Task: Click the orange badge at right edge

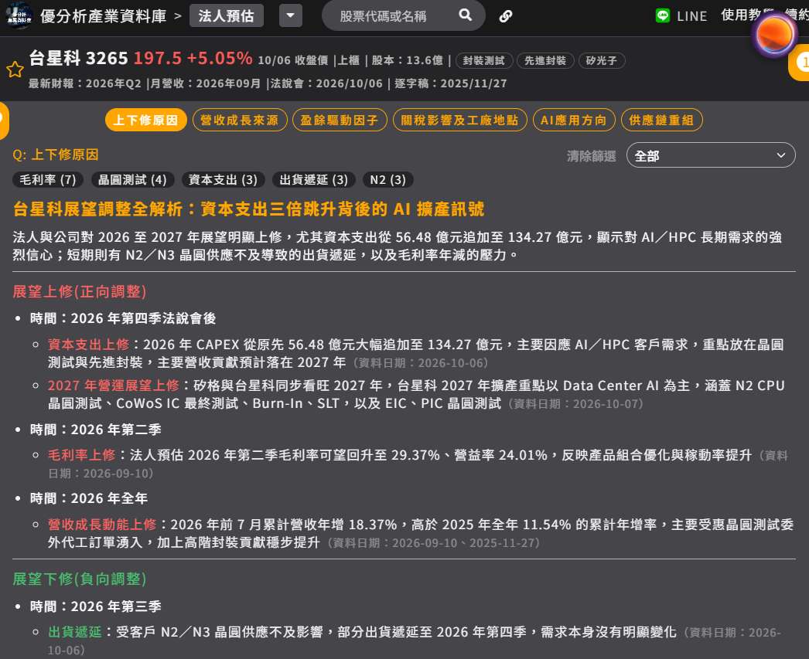Action: pos(800,63)
